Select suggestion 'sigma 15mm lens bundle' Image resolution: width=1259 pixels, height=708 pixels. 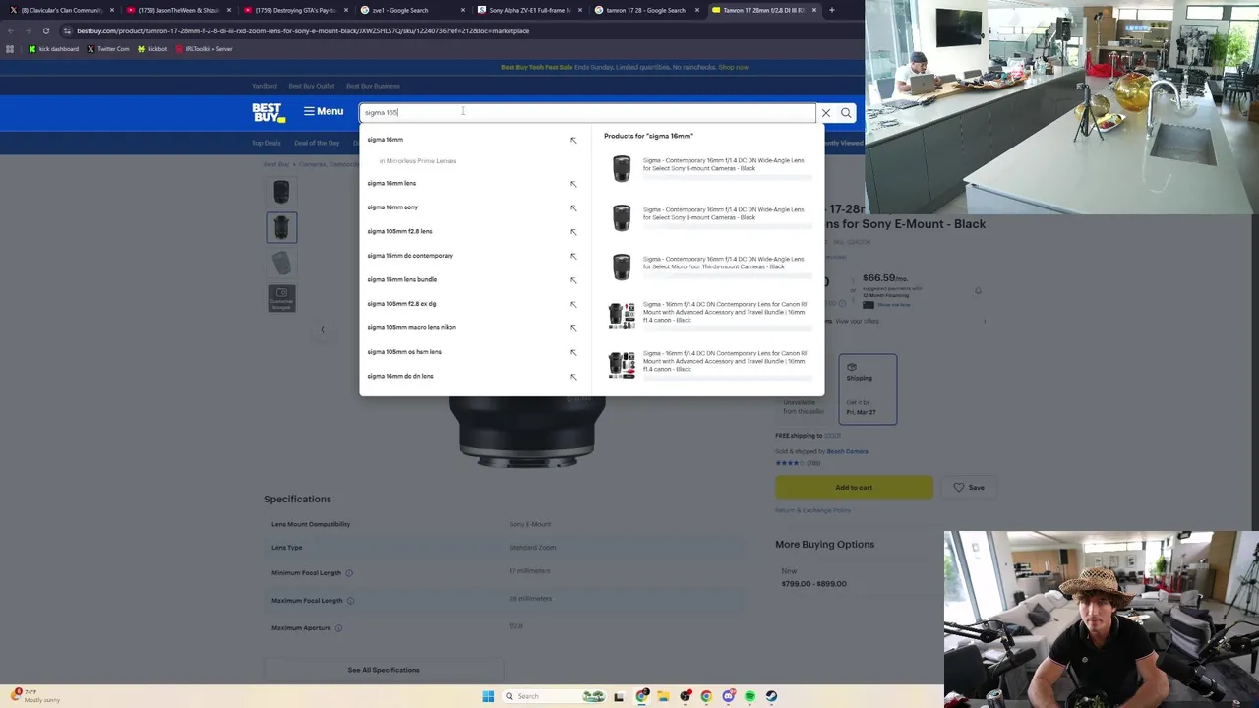401,279
